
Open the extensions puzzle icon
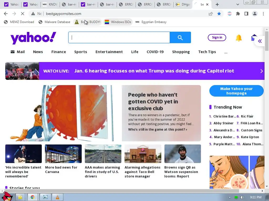(238, 14)
